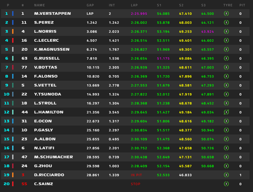Click the LAP column header
The image size is (253, 192).
tap(134, 5)
